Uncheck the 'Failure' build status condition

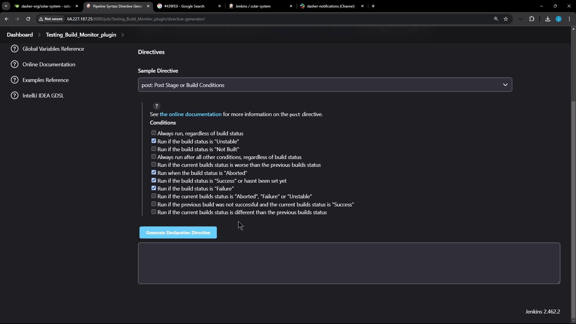(x=154, y=188)
